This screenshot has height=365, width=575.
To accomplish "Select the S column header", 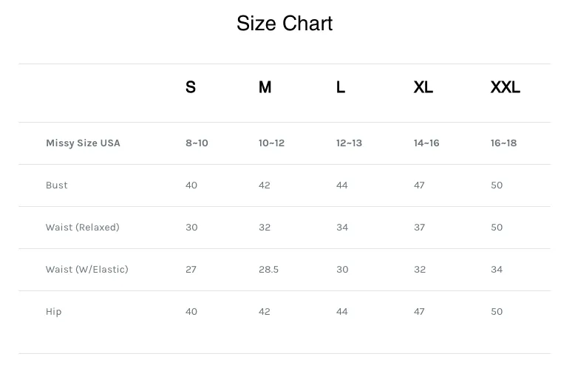I will click(191, 87).
